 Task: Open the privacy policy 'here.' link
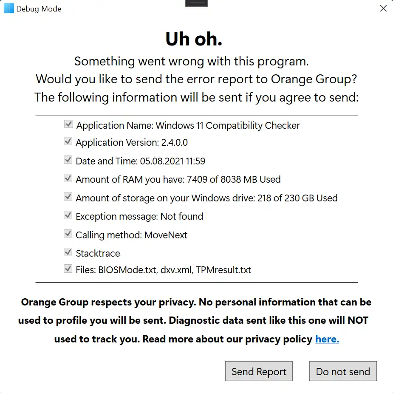pyautogui.click(x=327, y=339)
